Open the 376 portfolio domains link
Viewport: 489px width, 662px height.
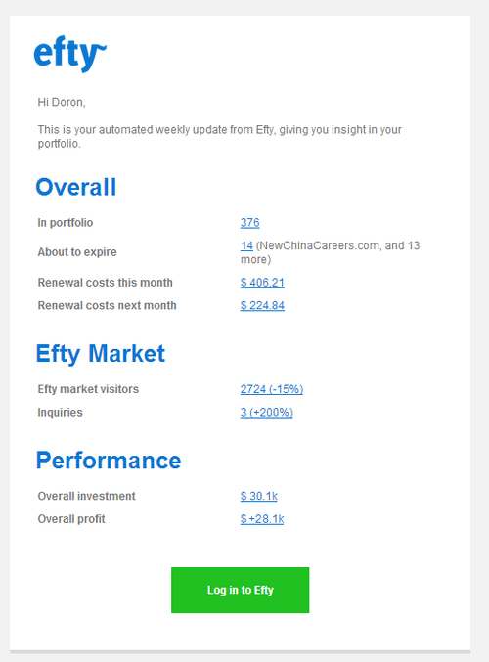pos(249,223)
